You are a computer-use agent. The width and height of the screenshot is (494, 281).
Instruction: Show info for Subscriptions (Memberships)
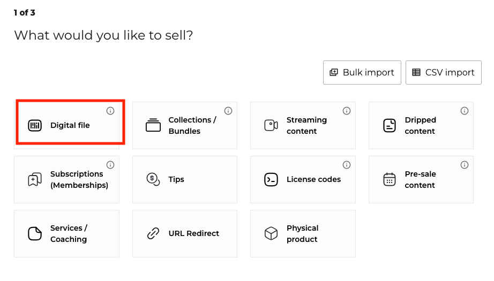click(x=110, y=165)
